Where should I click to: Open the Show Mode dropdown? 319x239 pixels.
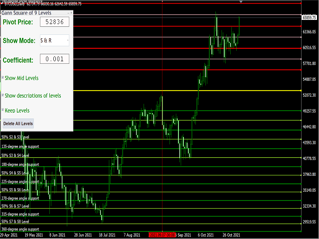54,40
